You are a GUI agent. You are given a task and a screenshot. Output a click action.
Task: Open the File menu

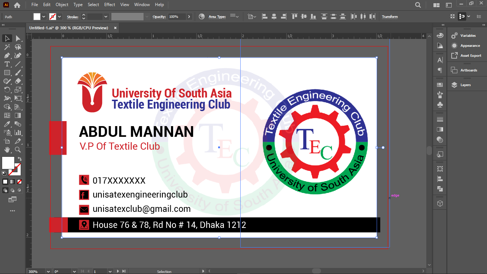(35, 5)
